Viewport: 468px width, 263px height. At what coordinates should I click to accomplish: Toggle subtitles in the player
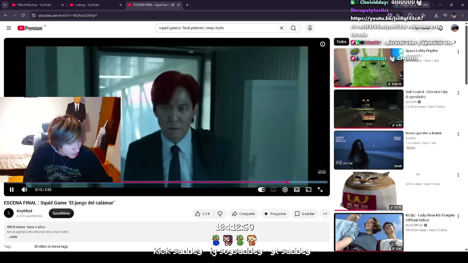(x=273, y=190)
